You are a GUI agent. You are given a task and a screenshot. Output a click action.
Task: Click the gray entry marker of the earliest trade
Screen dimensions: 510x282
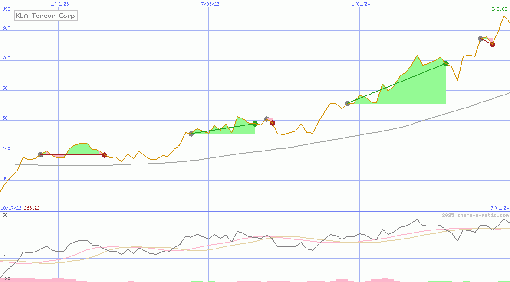pos(41,154)
